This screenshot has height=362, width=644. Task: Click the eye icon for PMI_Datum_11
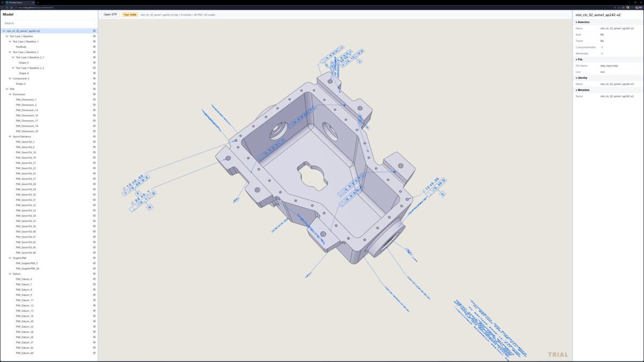coord(94,300)
